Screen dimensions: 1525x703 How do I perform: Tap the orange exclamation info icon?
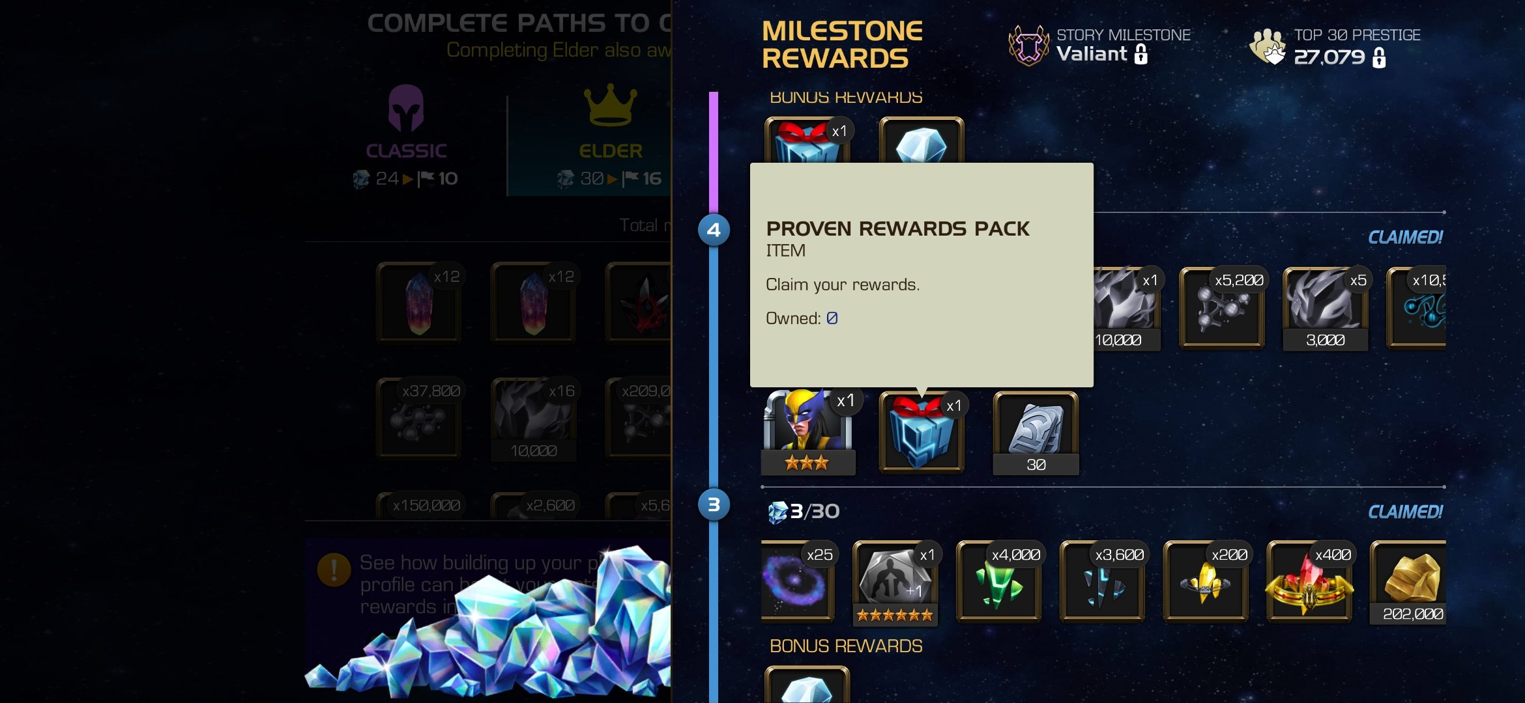coord(334,570)
